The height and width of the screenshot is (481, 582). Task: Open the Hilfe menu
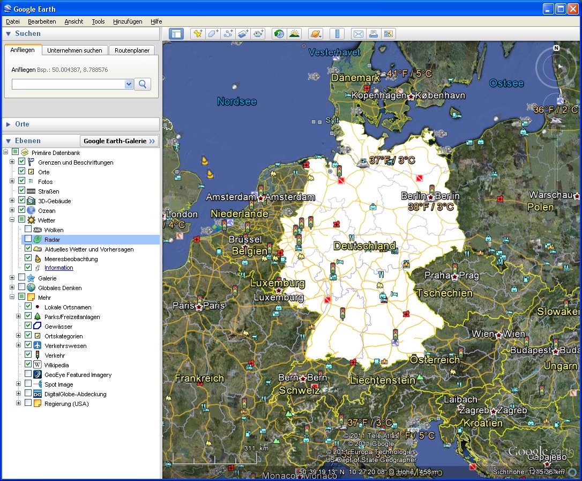[x=156, y=21]
